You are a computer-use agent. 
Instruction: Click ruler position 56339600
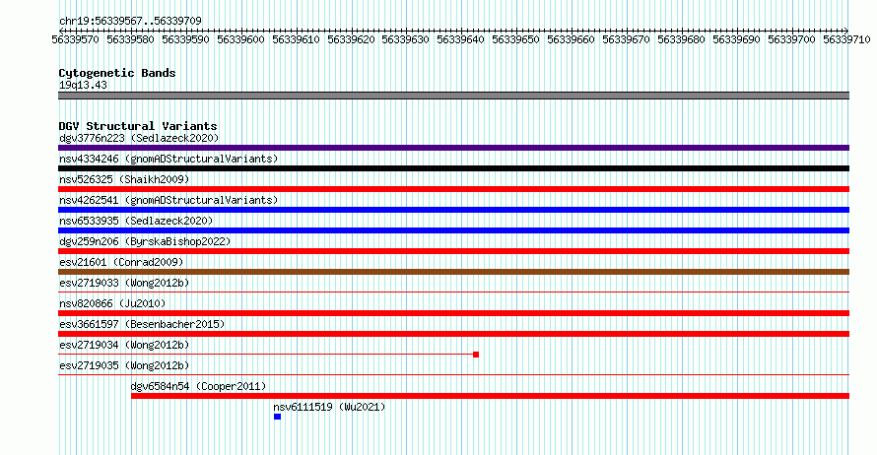pyautogui.click(x=240, y=39)
